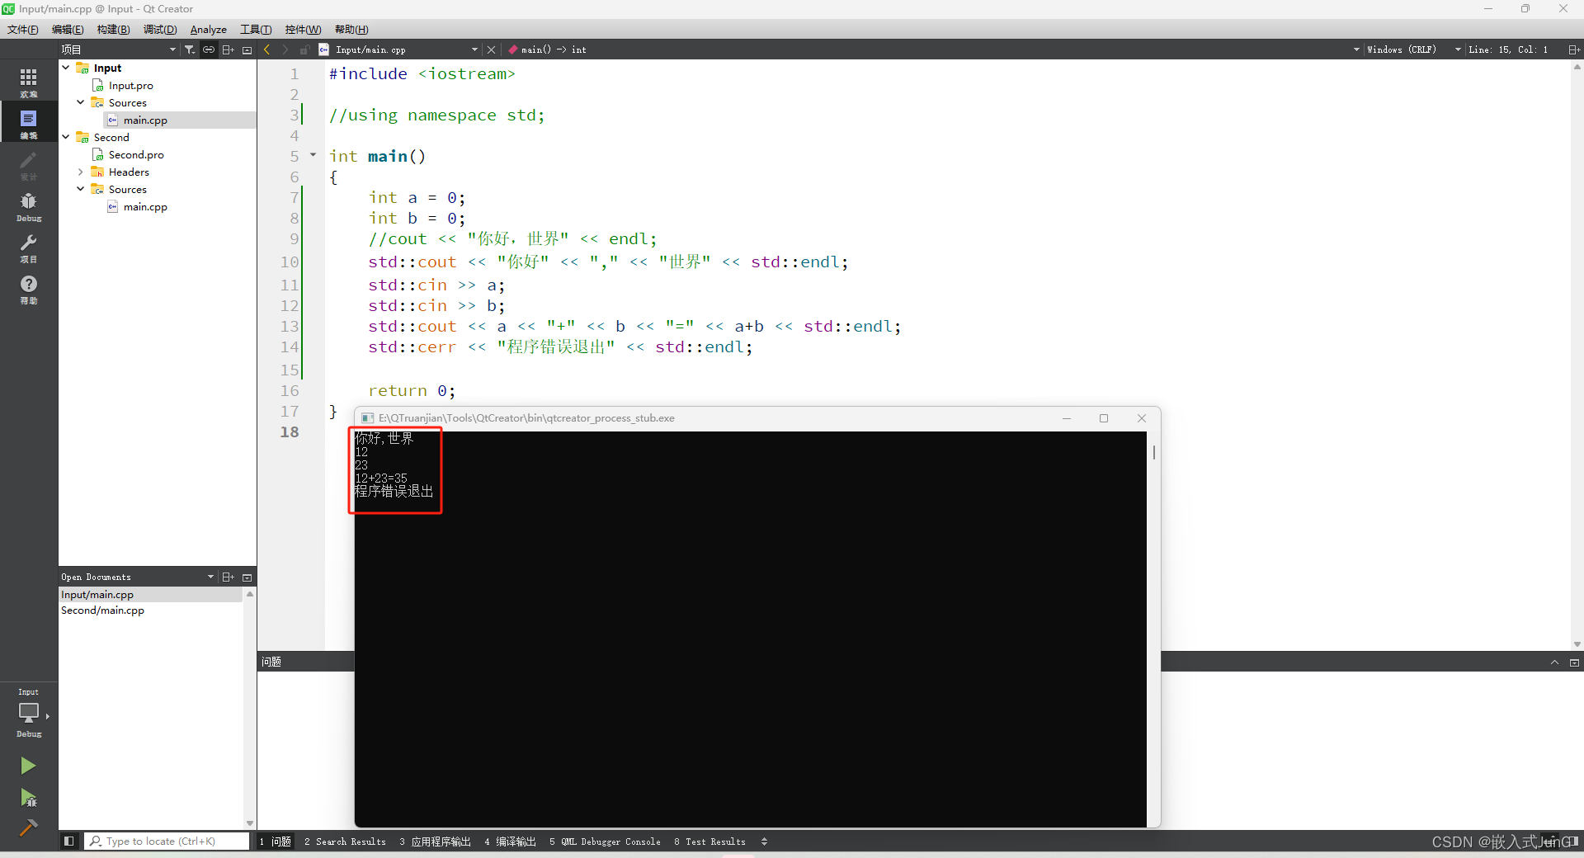Select Second.pro in the project tree
Viewport: 1584px width, 858px height.
136,154
